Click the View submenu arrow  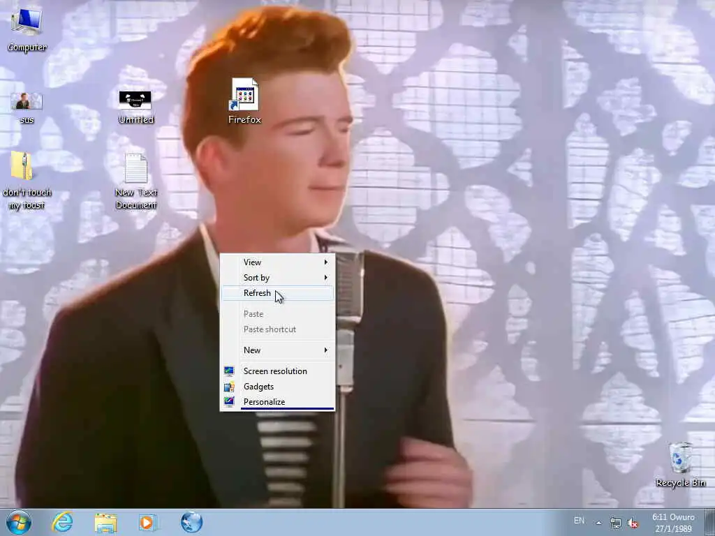(325, 262)
